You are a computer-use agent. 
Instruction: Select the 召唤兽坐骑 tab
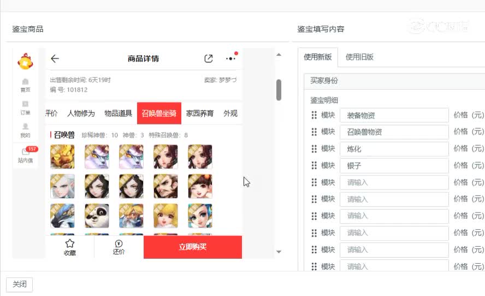(x=159, y=113)
